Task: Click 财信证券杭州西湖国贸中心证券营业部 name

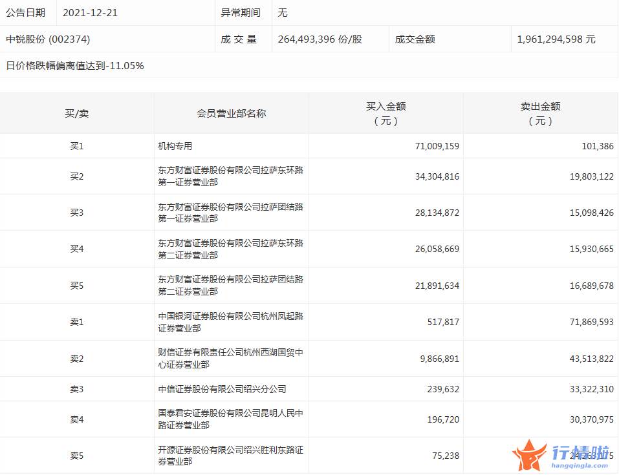Action: (230, 359)
